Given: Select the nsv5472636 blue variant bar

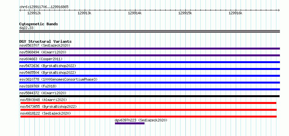Looking at the screenshot, I should (x=149, y=69).
